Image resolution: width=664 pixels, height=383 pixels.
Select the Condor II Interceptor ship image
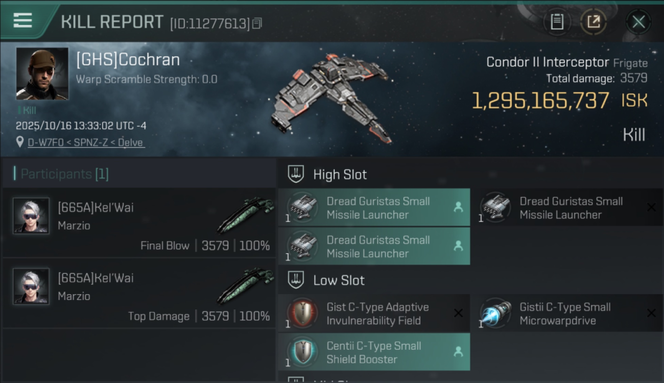[x=329, y=97]
